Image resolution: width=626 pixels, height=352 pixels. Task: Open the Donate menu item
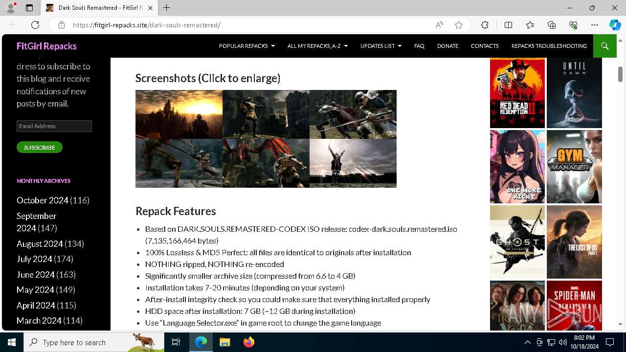point(447,46)
